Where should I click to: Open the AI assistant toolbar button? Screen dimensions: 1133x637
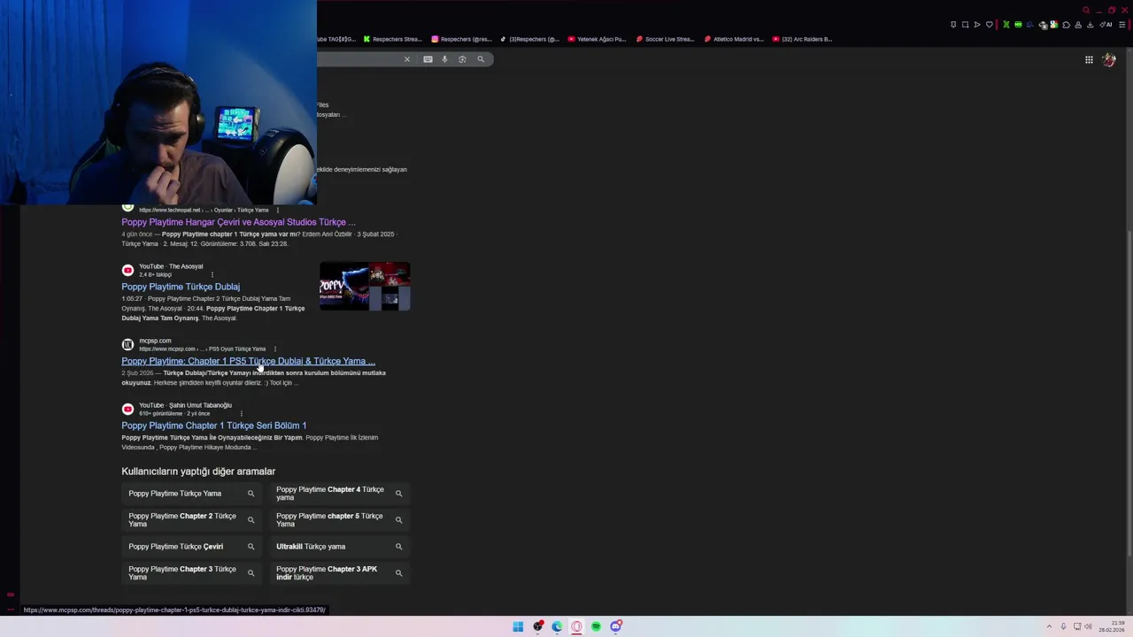pos(1106,25)
